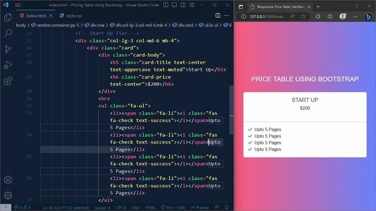Open the Source Control view
Screen dimensions: 376x211
coord(8,49)
